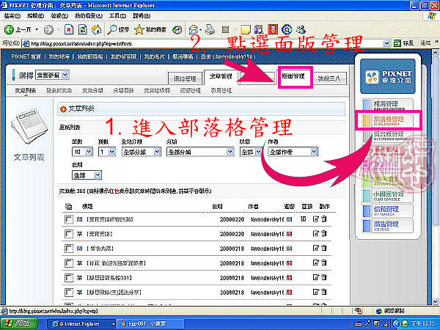This screenshot has width=440, height=330.
Task: Open the Home page house icon
Action: point(96,29)
